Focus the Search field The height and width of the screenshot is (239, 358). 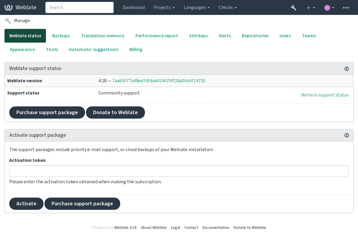pos(79,7)
